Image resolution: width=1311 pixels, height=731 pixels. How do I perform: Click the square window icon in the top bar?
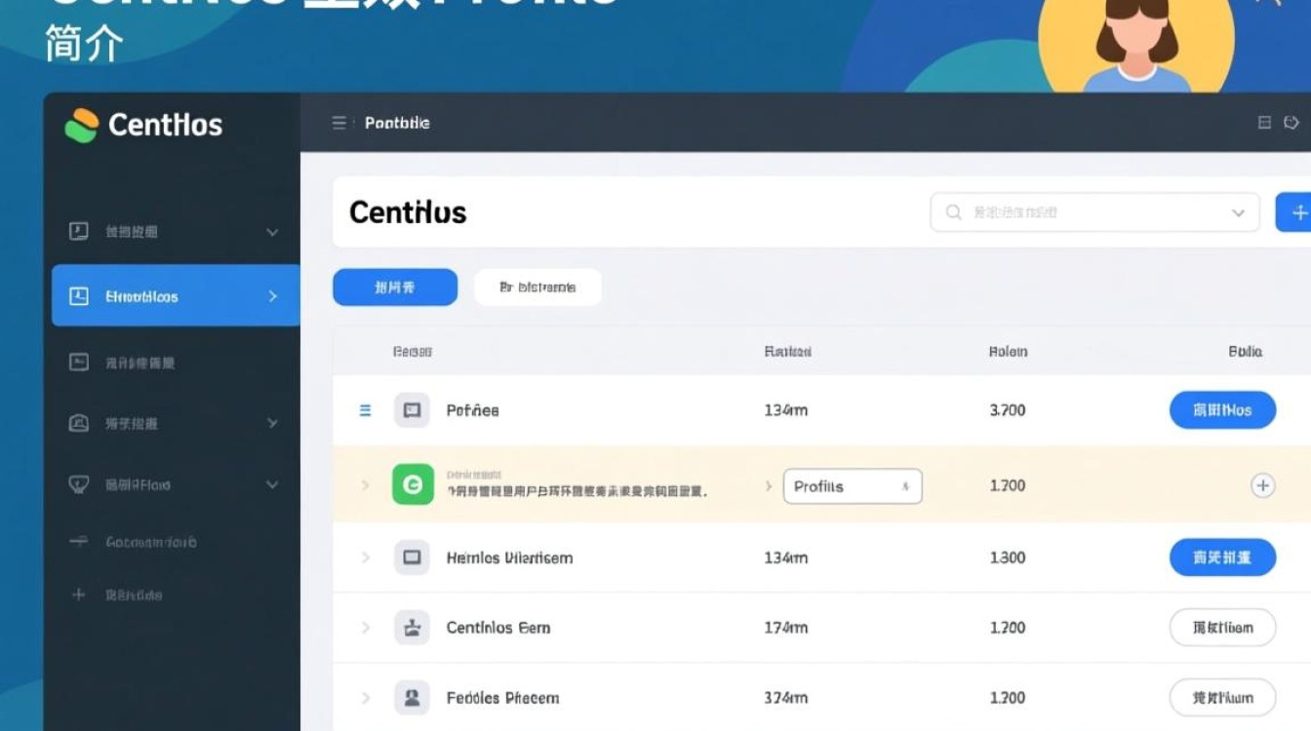1264,123
